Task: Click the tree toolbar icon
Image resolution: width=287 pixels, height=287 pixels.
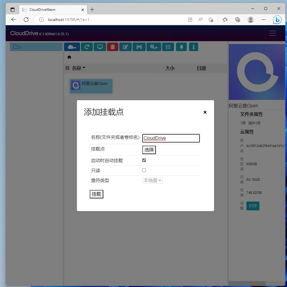Action: click(x=181, y=47)
